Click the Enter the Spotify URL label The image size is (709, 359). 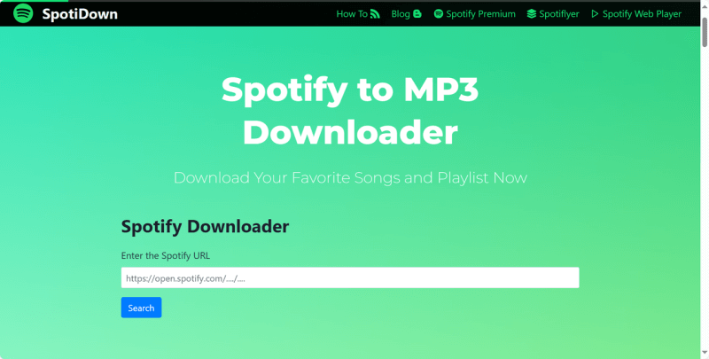click(x=166, y=255)
